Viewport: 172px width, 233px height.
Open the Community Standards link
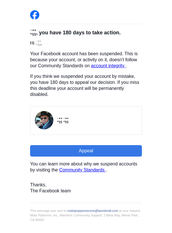pyautogui.click(x=82, y=170)
